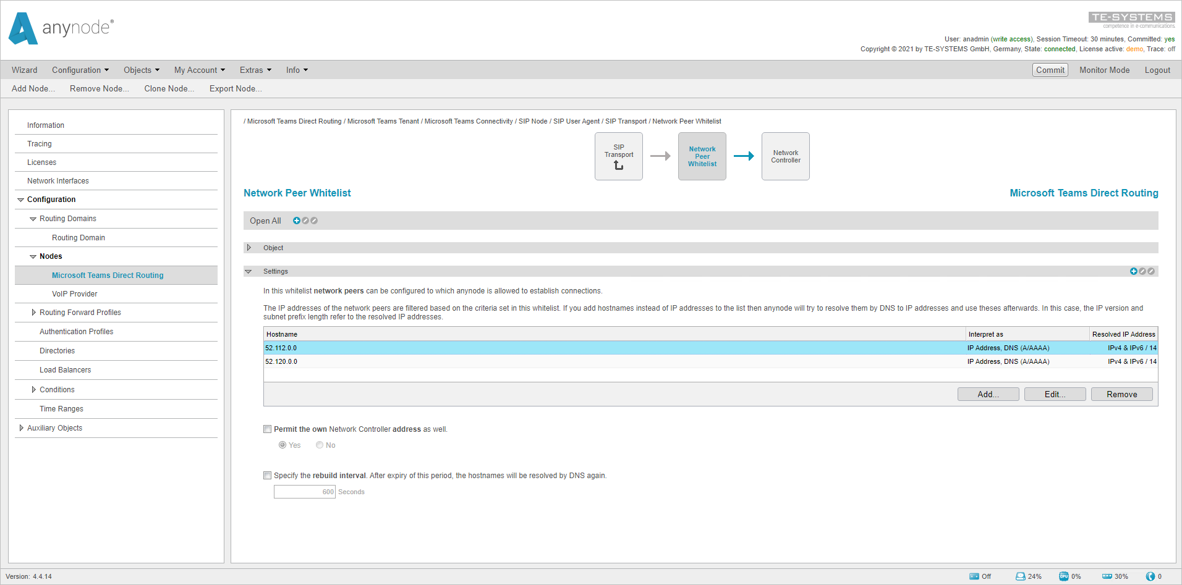Click the trace status icon showing Off
This screenshot has height=585, width=1182.
974,576
